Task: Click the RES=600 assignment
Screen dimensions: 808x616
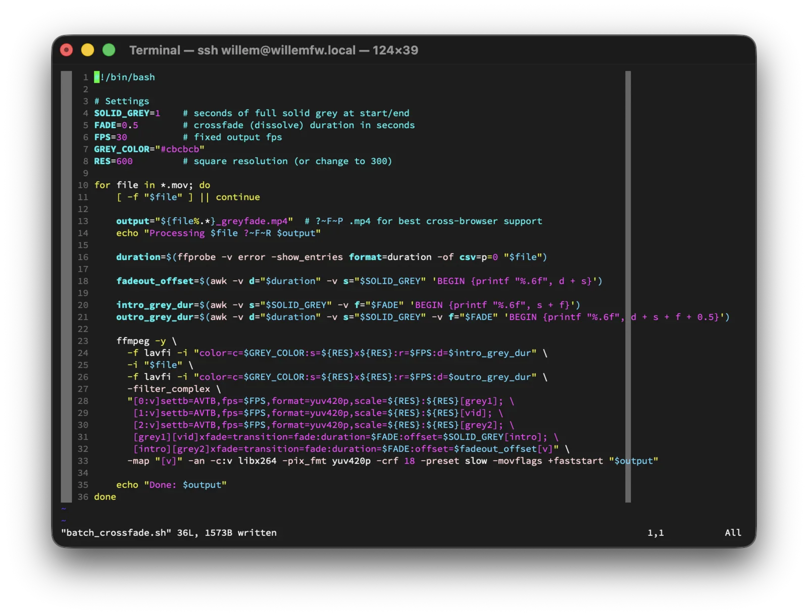Action: point(114,161)
